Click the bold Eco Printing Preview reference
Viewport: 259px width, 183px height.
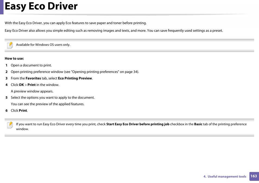pyautogui.click(x=75, y=78)
